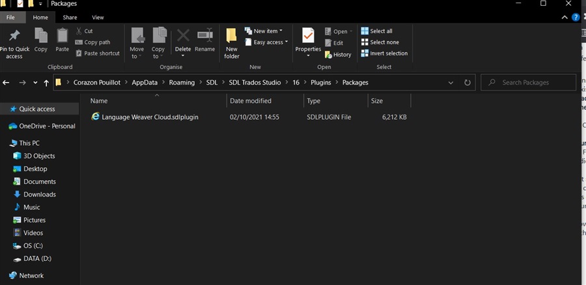
Task: Refresh the Packages folder
Action: 467,83
